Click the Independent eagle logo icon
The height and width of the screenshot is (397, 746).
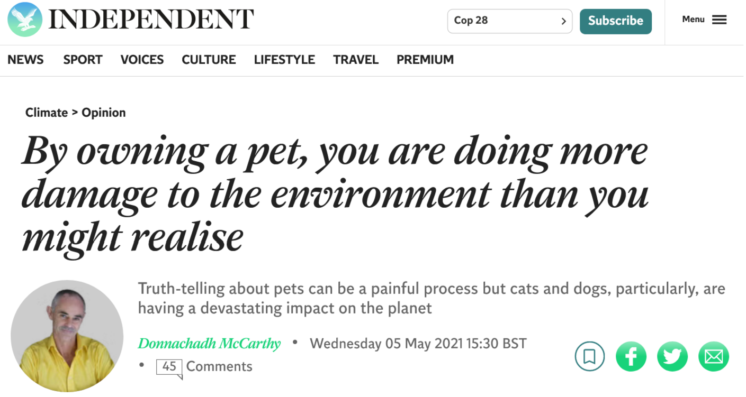25,20
